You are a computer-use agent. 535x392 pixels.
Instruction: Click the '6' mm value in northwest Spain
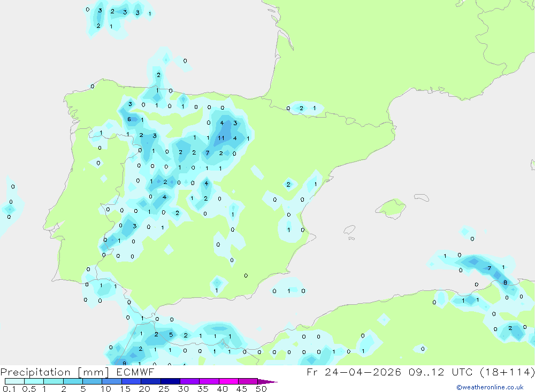(x=129, y=119)
